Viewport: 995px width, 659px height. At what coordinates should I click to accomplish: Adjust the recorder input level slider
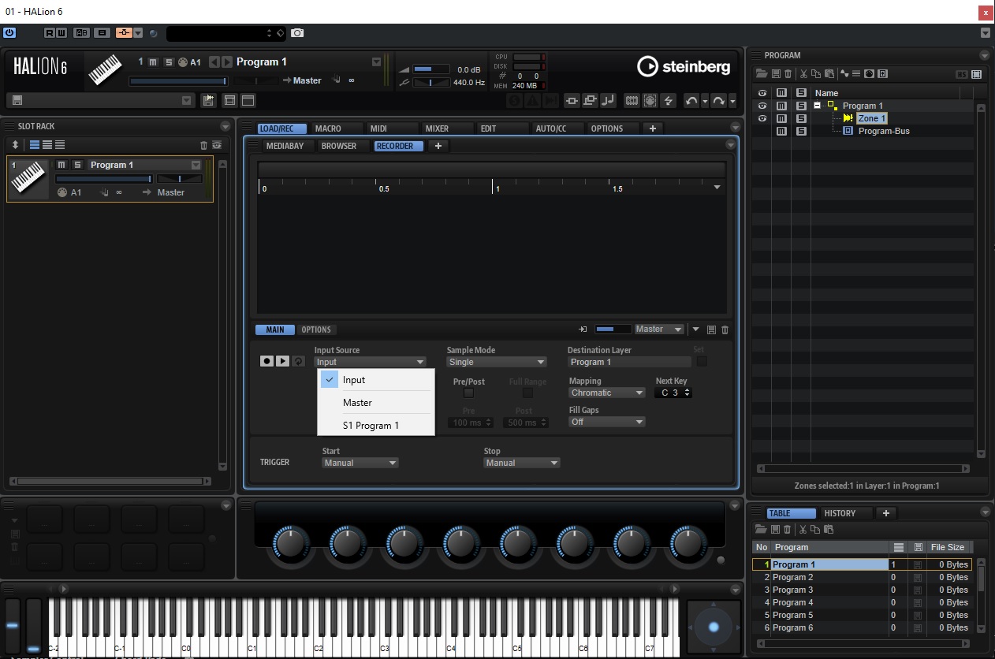pos(613,329)
